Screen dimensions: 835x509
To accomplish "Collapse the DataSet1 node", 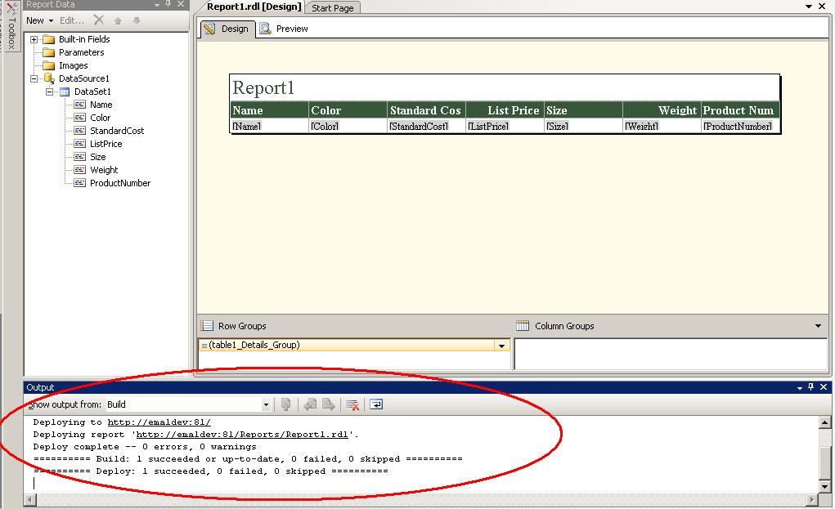I will tap(50, 92).
